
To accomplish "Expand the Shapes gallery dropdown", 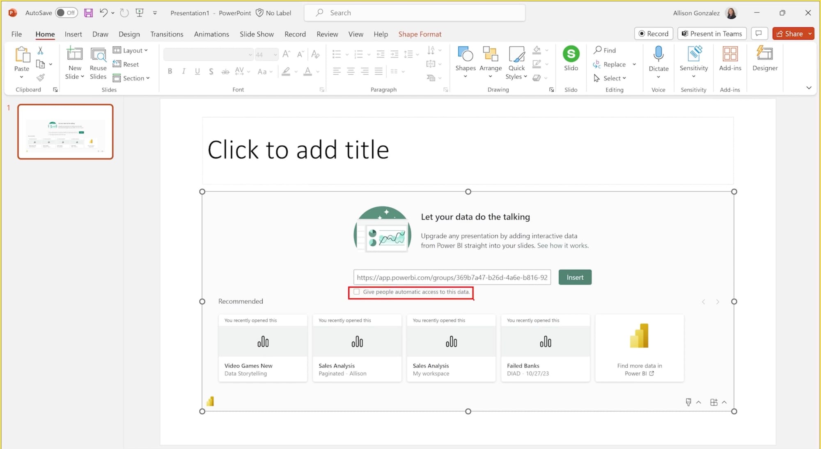I will (465, 77).
